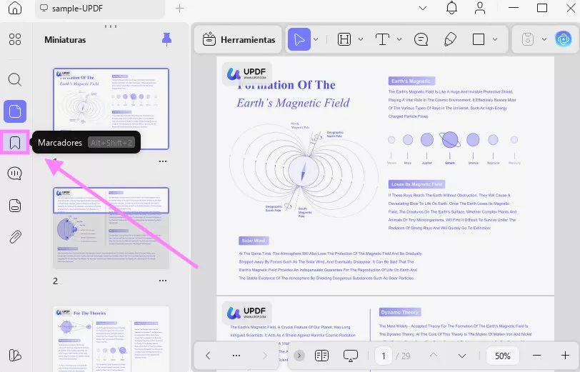Click the bottom-left sidebar swatch icon
Viewport: 580px width, 372px height.
[x=15, y=355]
